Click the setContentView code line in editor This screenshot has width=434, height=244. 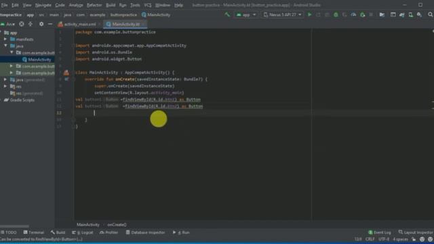point(139,93)
